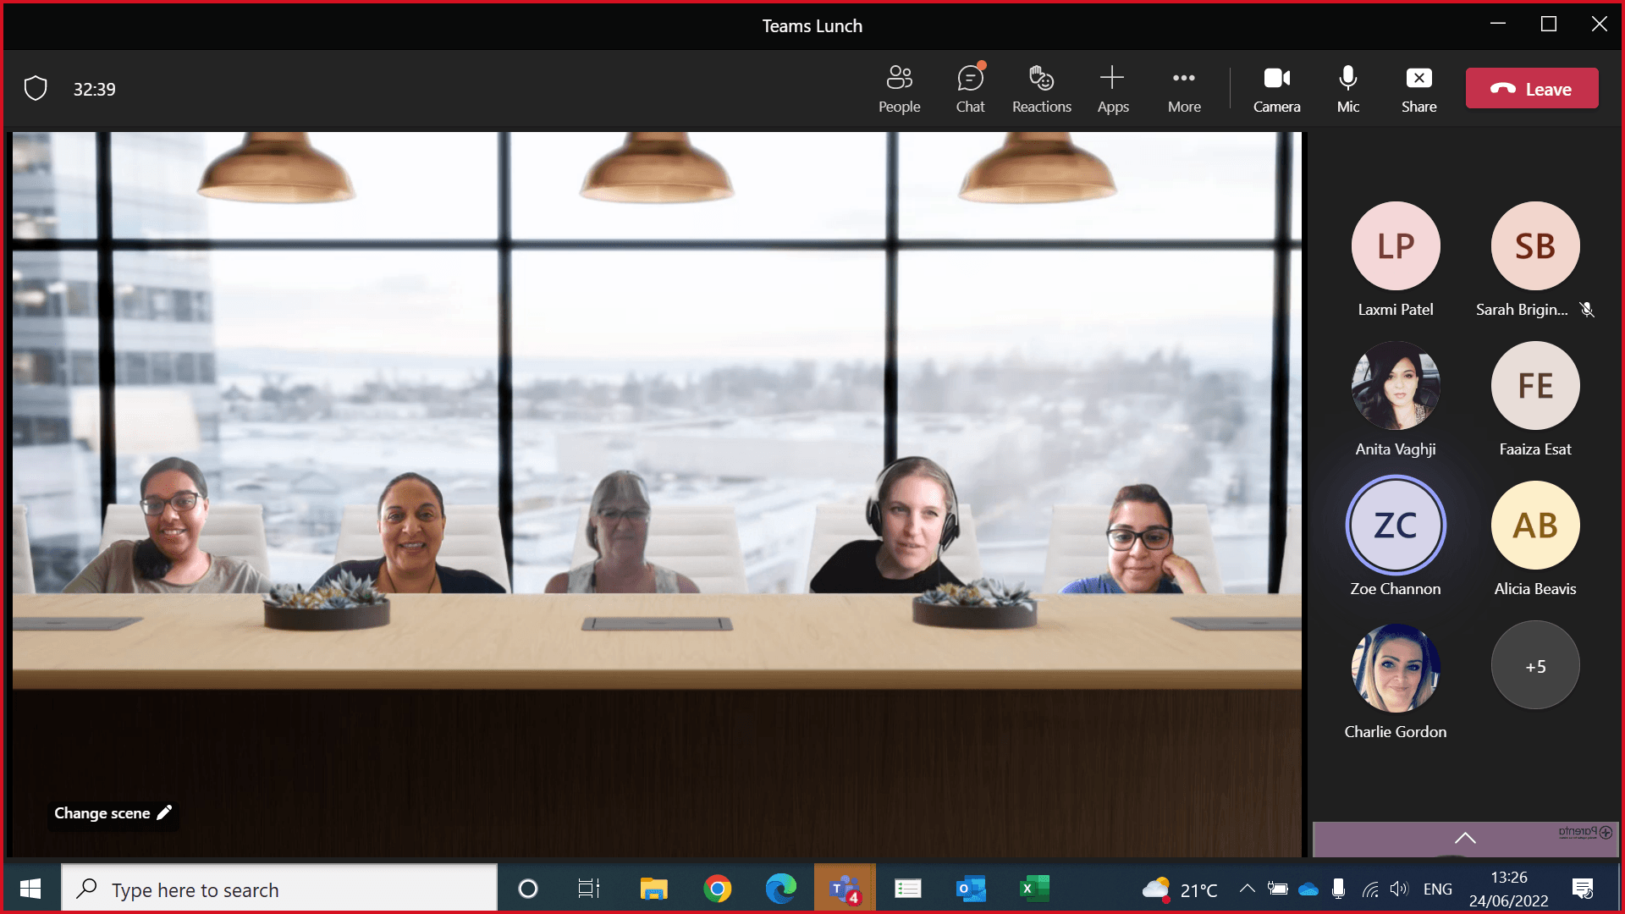Click the shield security icon
The width and height of the screenshot is (1625, 914).
click(x=36, y=89)
